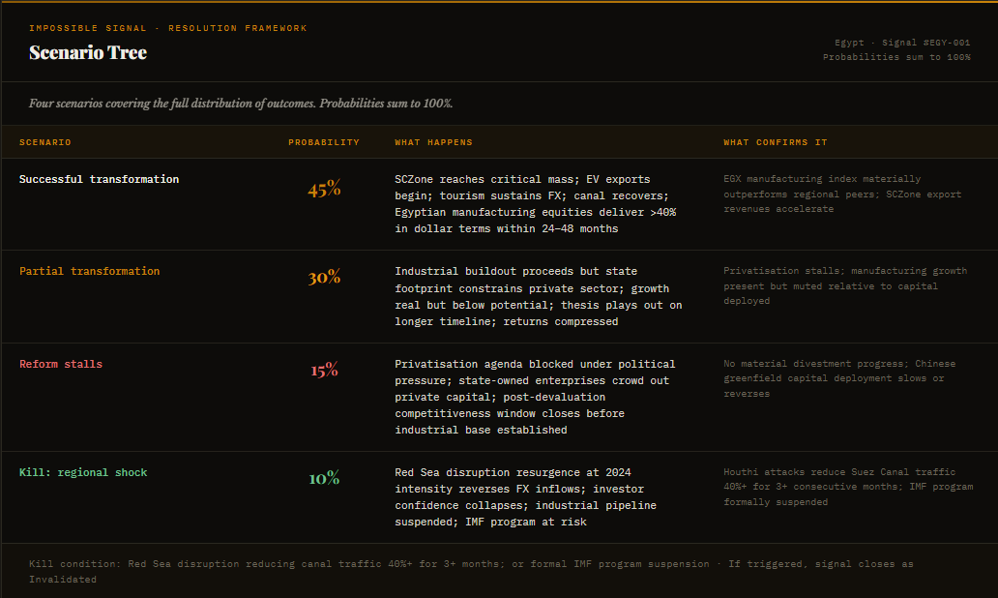Click the 'Kill condition' footer note
The width and height of the screenshot is (998, 598).
pyautogui.click(x=471, y=571)
